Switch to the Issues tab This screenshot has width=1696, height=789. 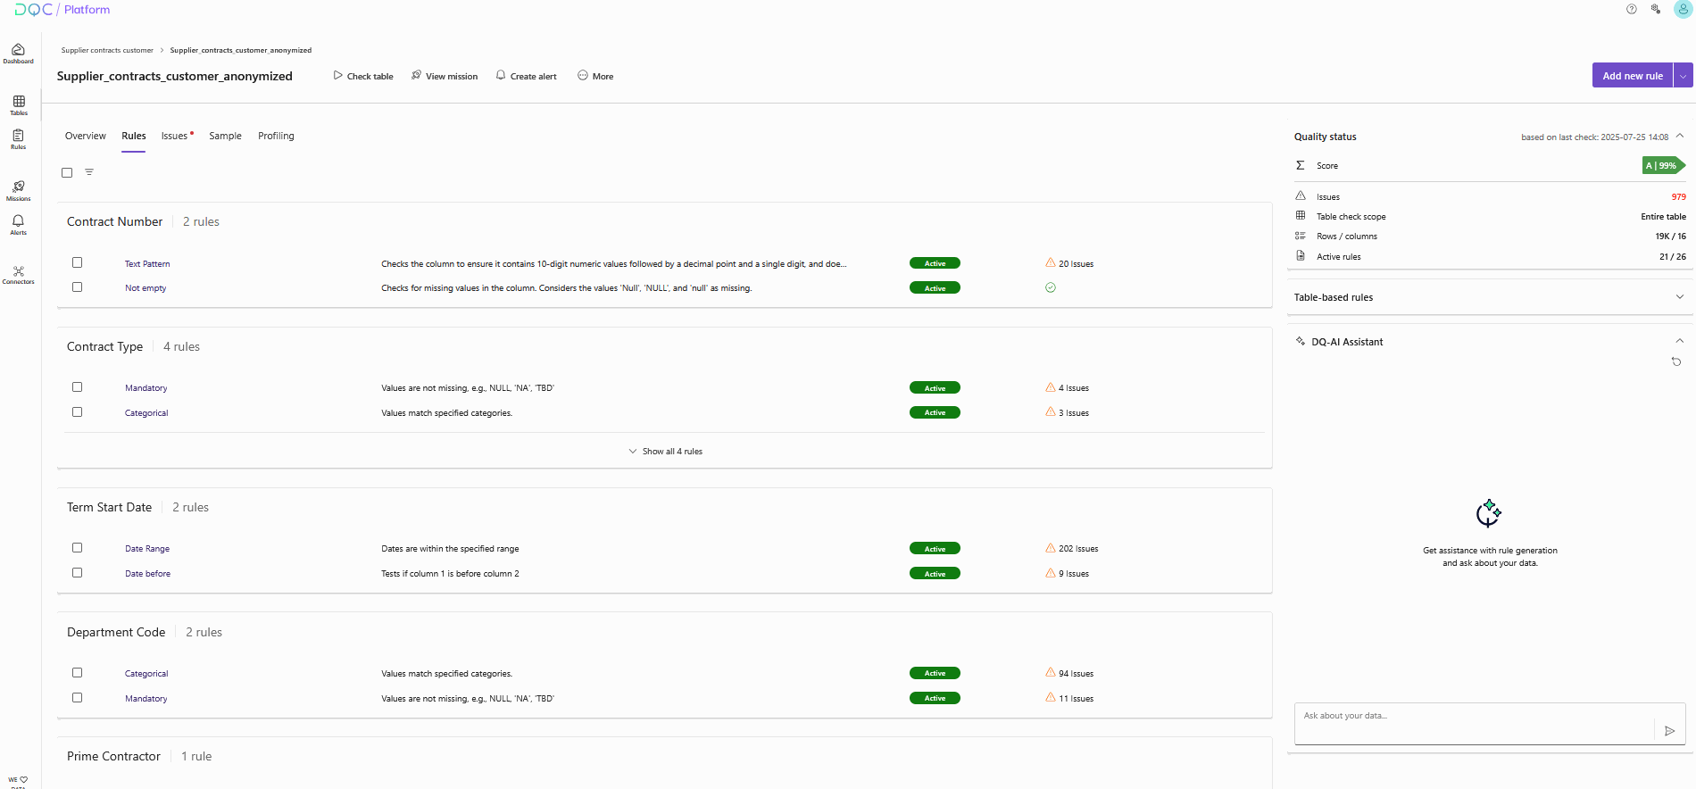point(175,137)
